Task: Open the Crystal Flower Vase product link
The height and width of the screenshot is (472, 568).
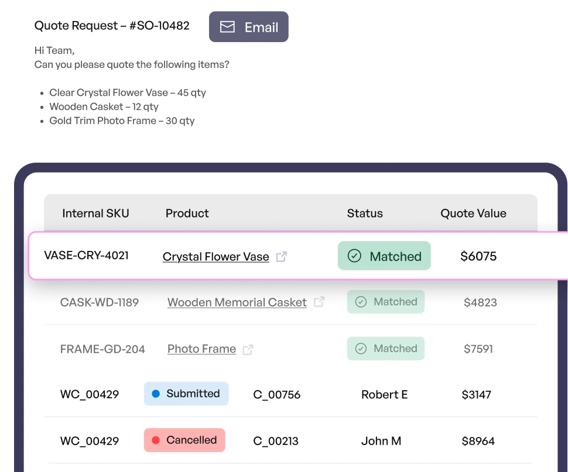Action: (215, 256)
